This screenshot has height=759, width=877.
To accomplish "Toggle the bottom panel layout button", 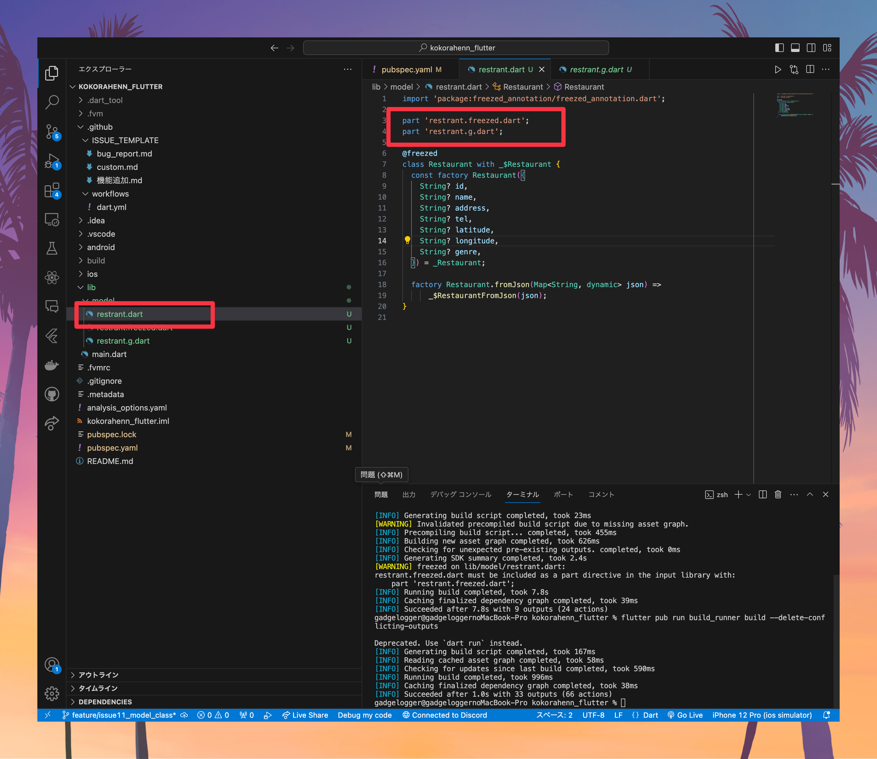I will tap(795, 48).
